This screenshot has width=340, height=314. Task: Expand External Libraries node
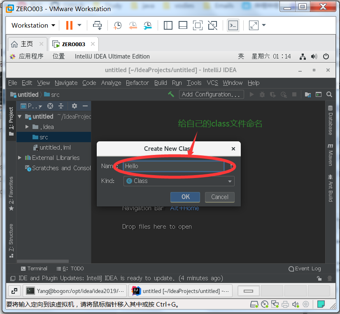(20, 158)
